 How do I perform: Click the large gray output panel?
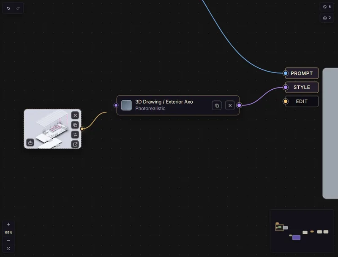coord(330,133)
